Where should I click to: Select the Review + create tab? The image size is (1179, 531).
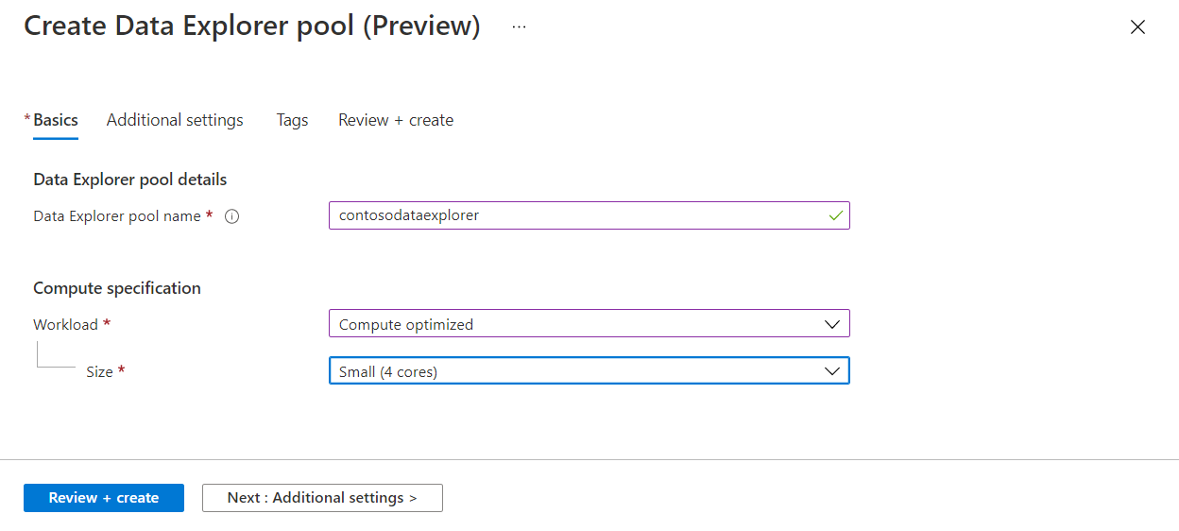396,120
